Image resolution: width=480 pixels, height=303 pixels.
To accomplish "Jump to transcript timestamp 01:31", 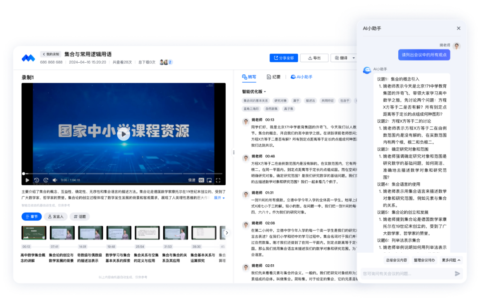I will [269, 193].
